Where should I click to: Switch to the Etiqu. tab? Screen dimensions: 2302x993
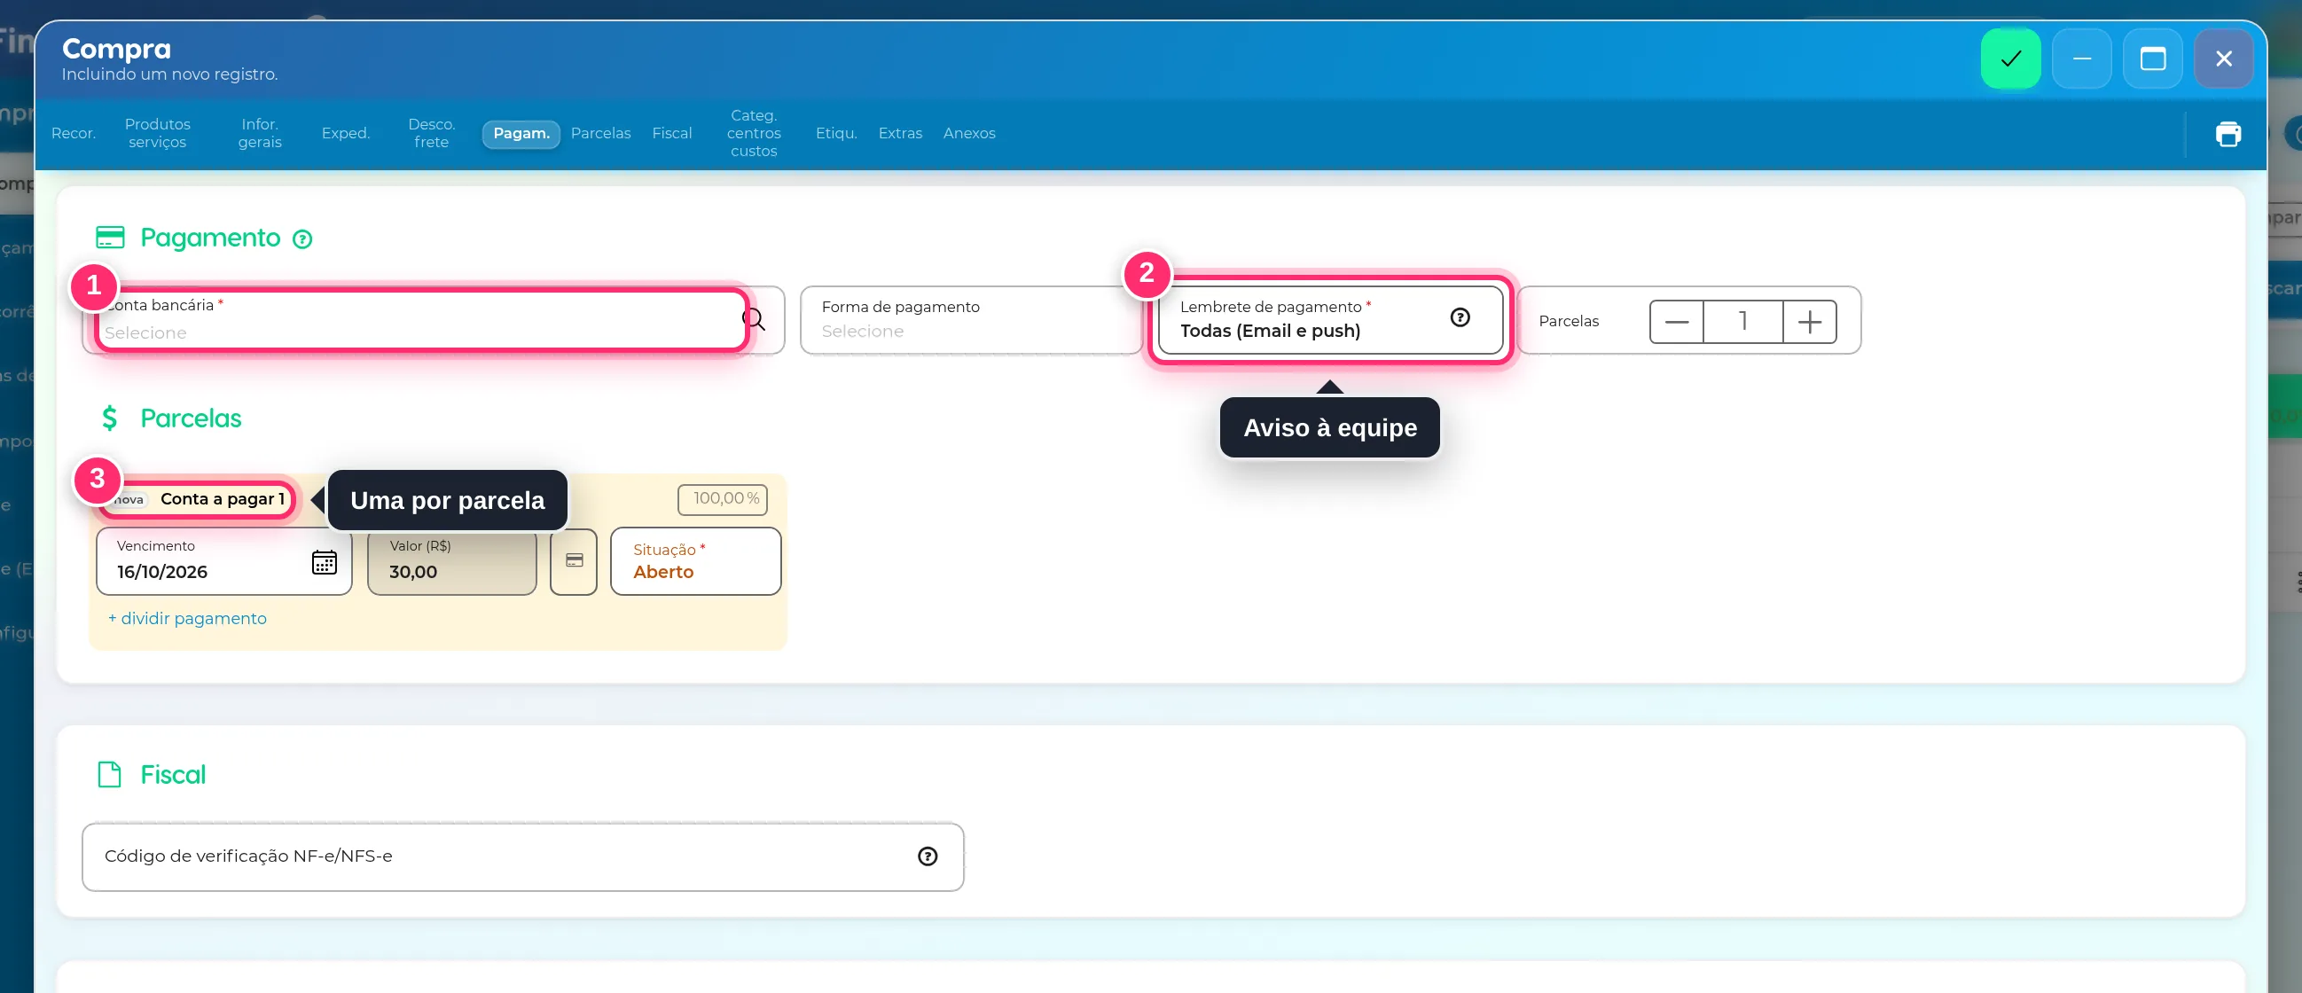836,133
